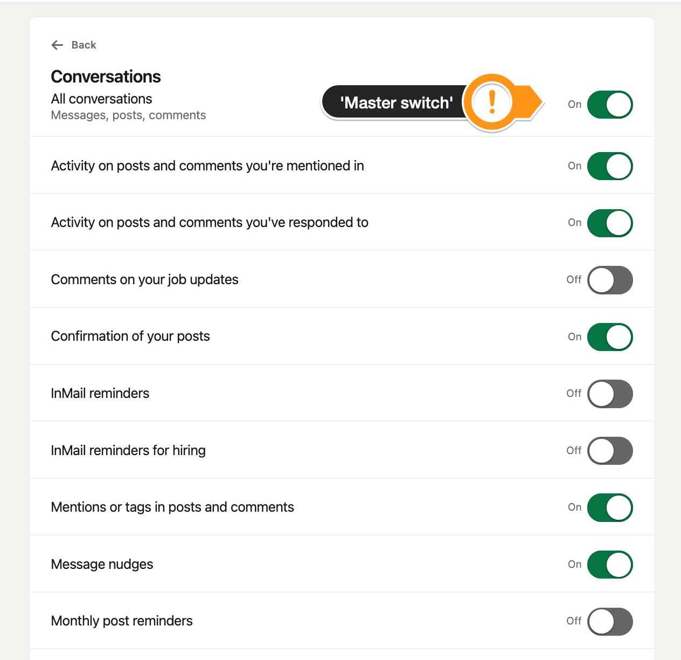Turn off Confirmation of your posts

click(610, 337)
